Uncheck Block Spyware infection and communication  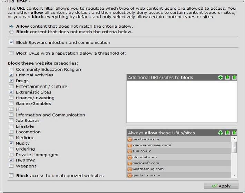click(12, 43)
